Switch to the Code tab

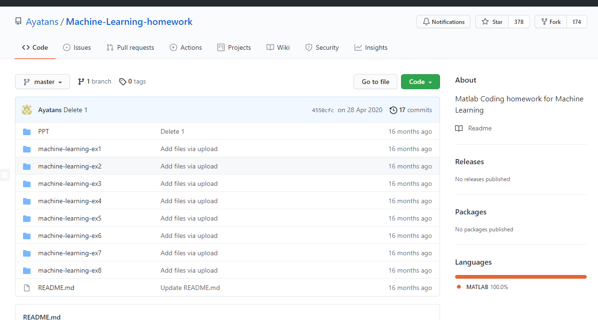(35, 47)
